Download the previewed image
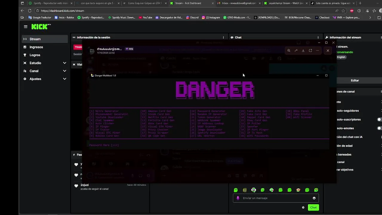382x215 pixels. [303, 50]
